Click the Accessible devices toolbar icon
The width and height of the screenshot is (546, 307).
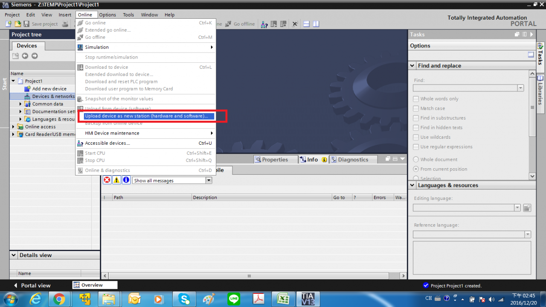click(264, 24)
